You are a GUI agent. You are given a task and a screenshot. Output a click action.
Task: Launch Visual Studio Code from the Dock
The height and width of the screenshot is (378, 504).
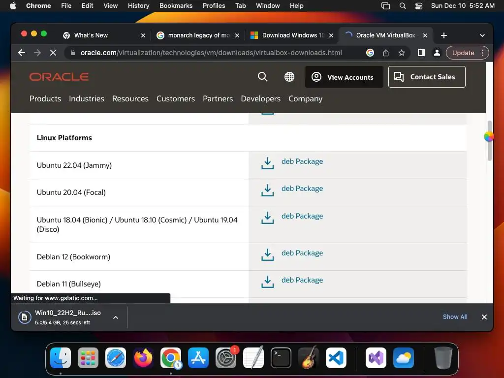click(x=336, y=358)
